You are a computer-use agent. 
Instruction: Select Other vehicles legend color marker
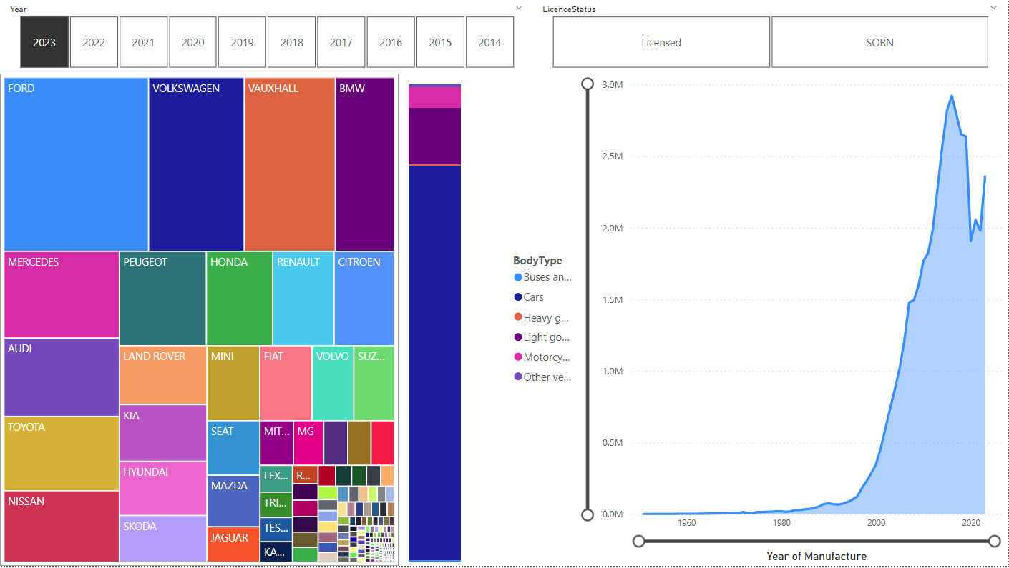point(518,377)
